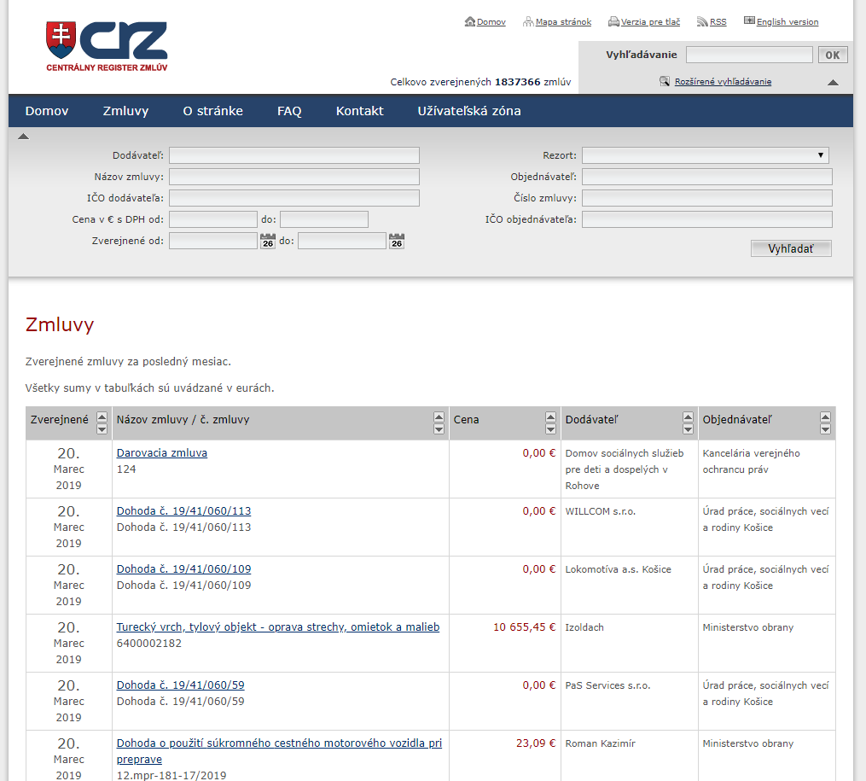Switch to the English version link
Viewport: 866px width, 781px height.
click(x=788, y=22)
